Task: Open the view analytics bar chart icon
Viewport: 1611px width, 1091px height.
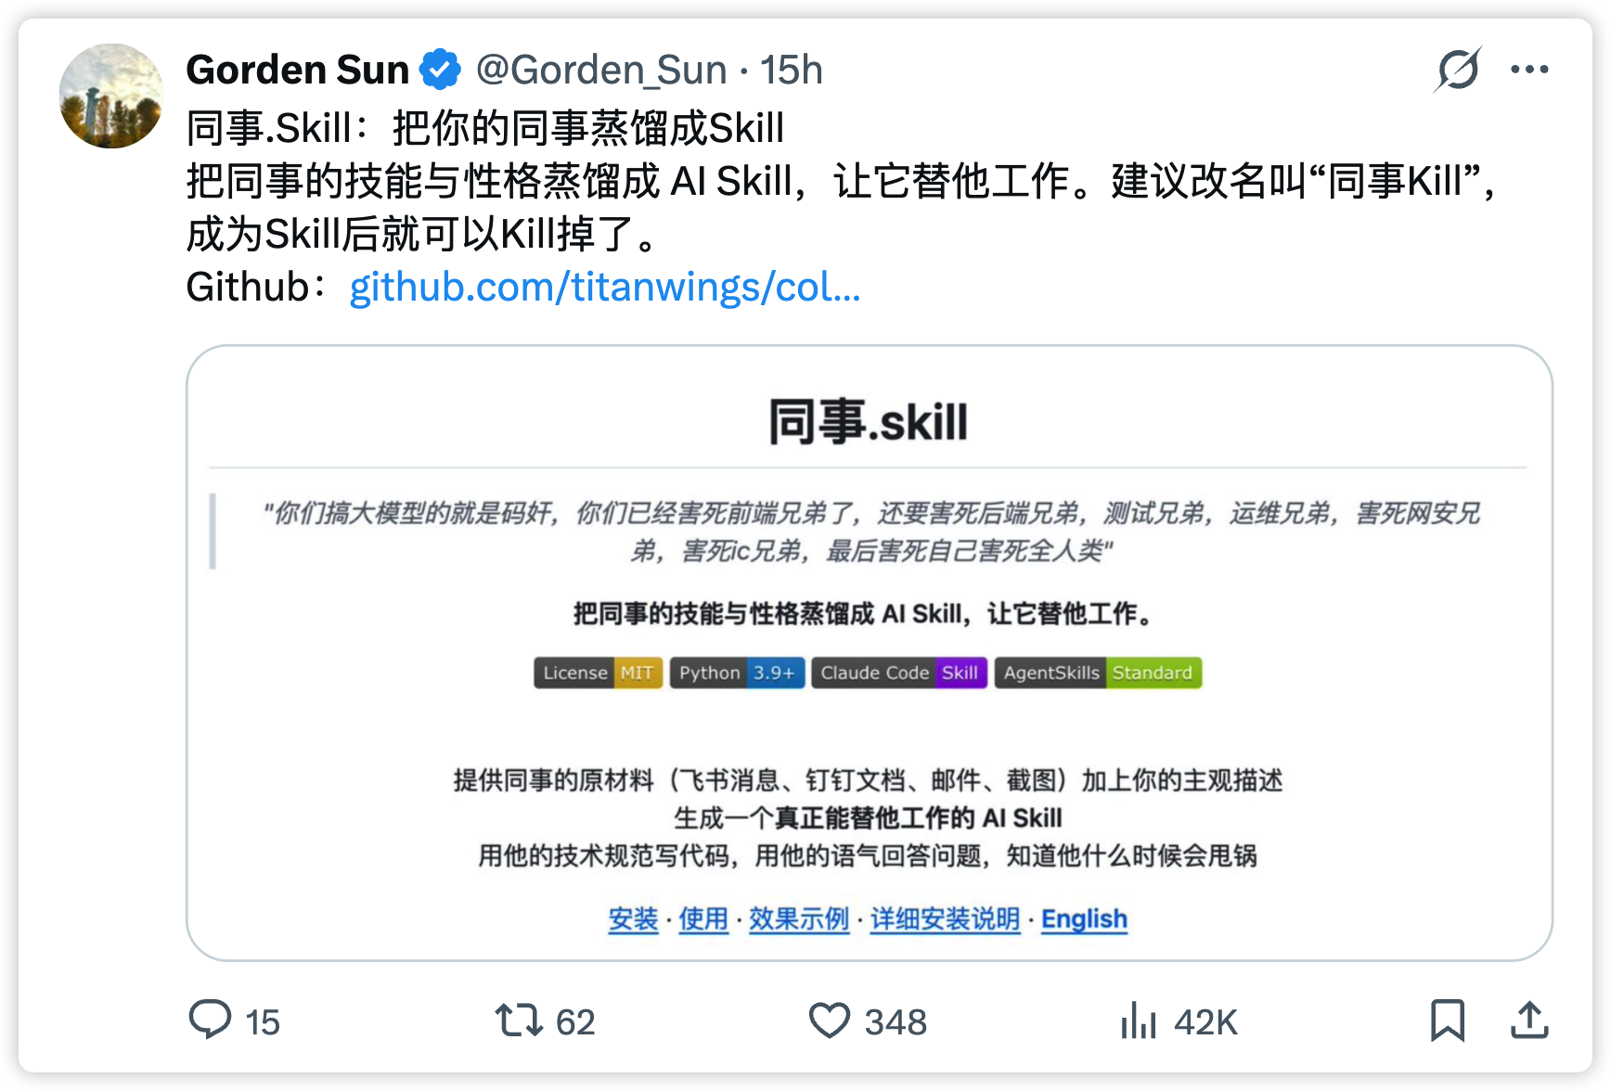Action: pyautogui.click(x=1139, y=1021)
